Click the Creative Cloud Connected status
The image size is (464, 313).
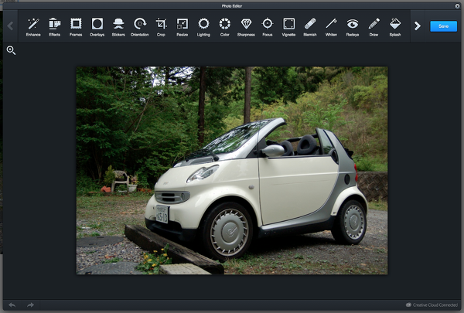tap(432, 304)
